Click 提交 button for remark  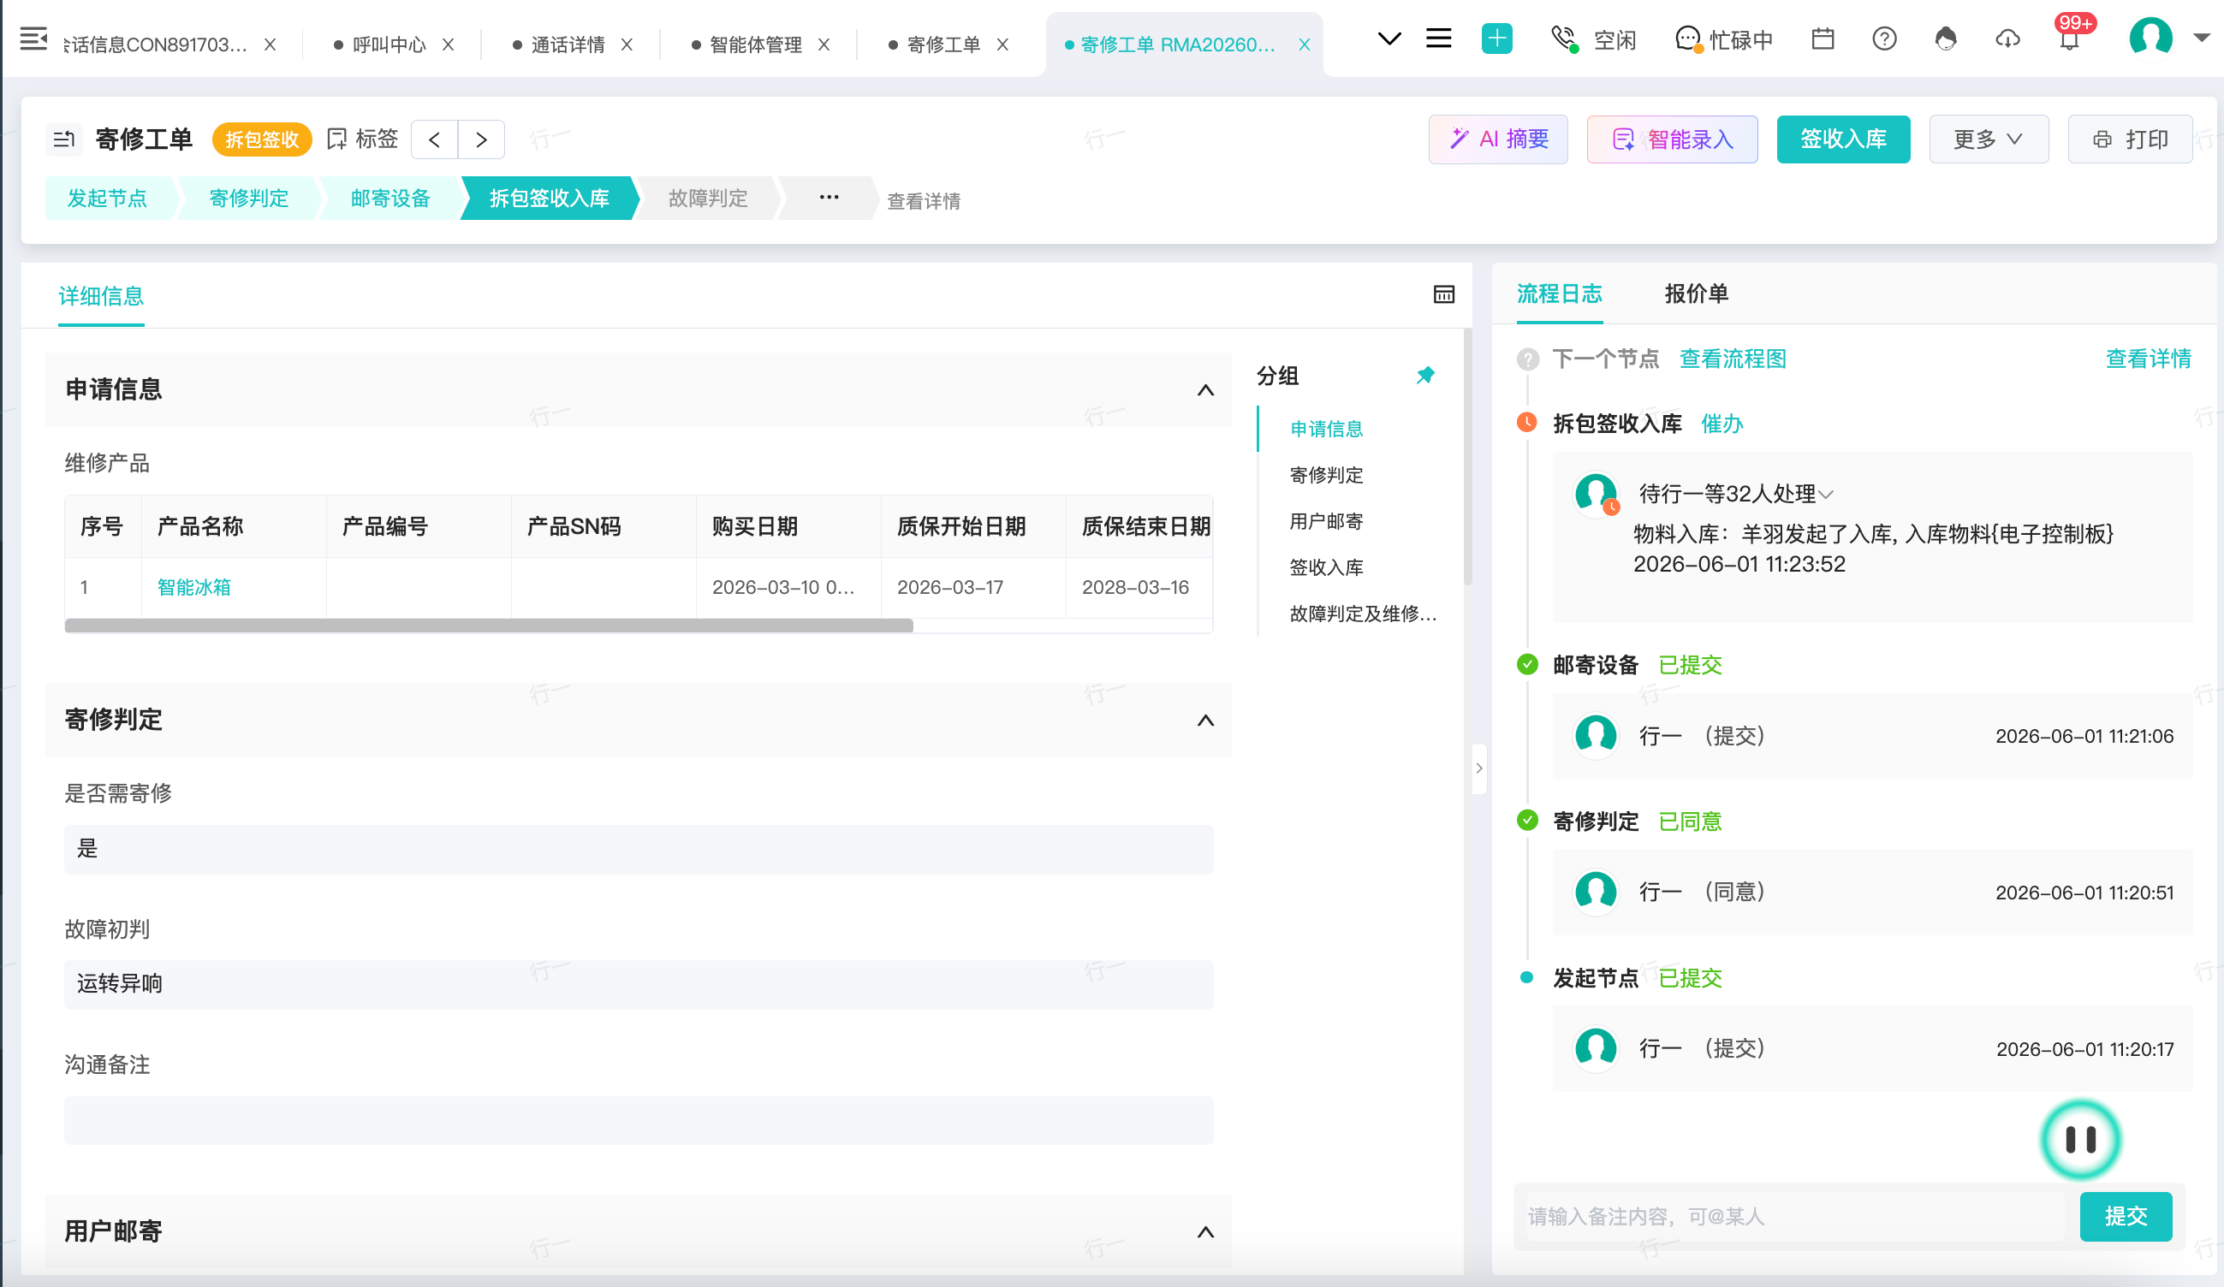pos(2126,1218)
